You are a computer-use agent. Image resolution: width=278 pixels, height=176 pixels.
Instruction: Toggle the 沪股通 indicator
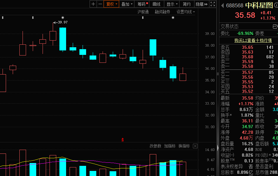[x=143, y=12]
